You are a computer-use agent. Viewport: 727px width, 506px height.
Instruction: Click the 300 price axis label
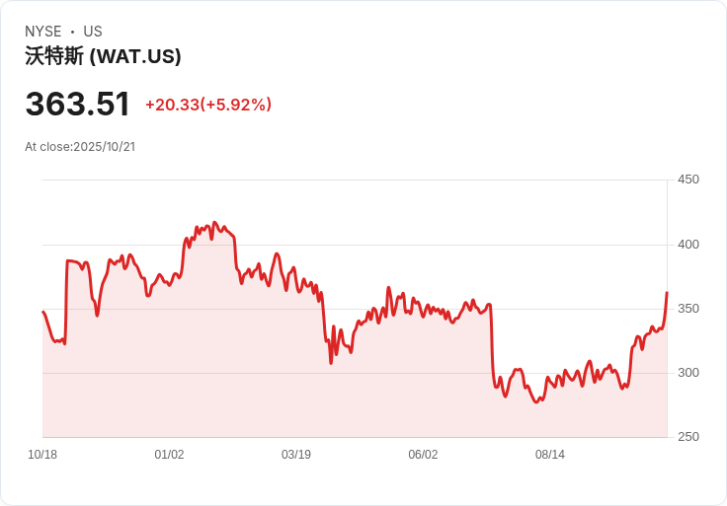point(688,373)
